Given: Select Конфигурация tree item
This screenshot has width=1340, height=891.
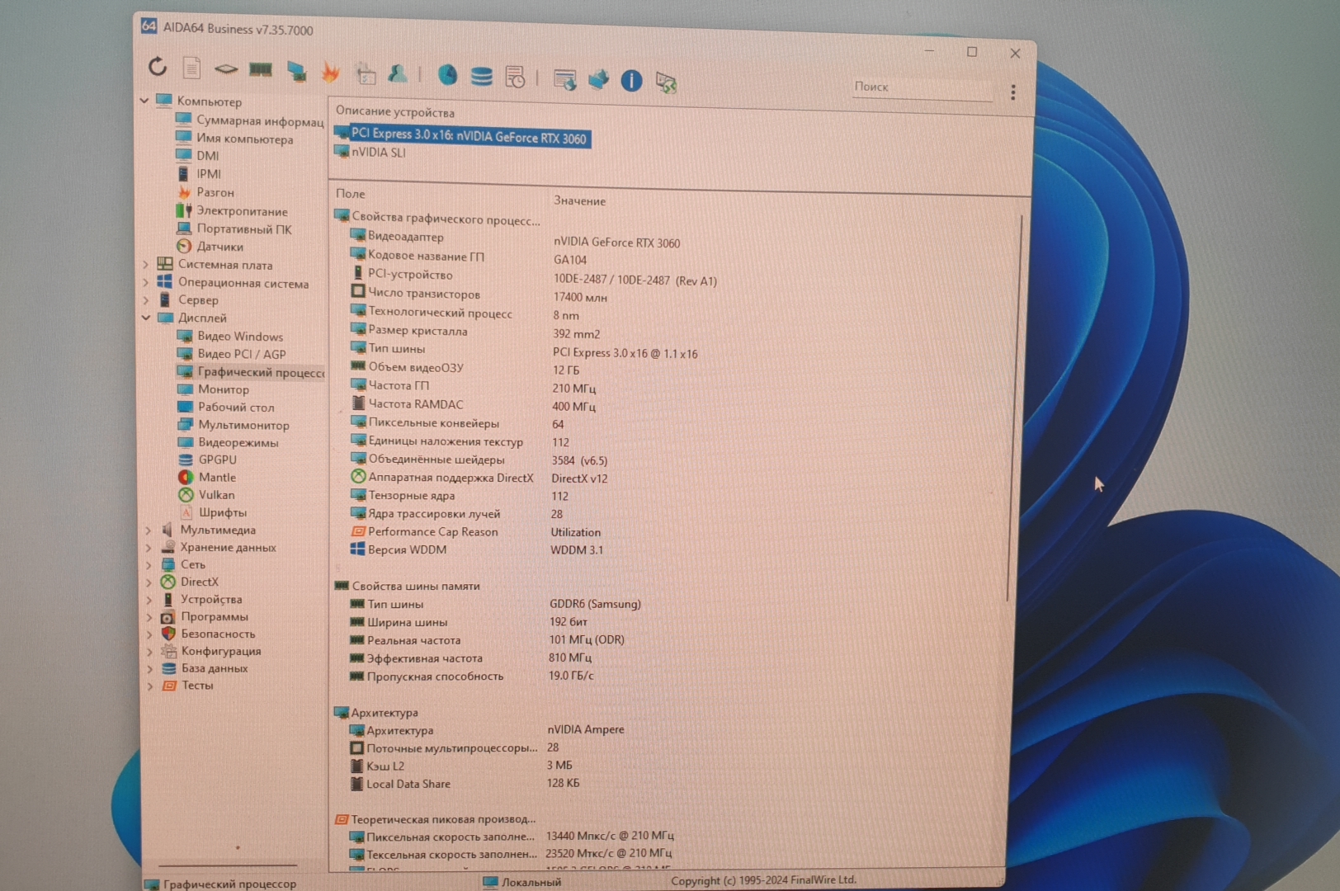Looking at the screenshot, I should point(212,651).
